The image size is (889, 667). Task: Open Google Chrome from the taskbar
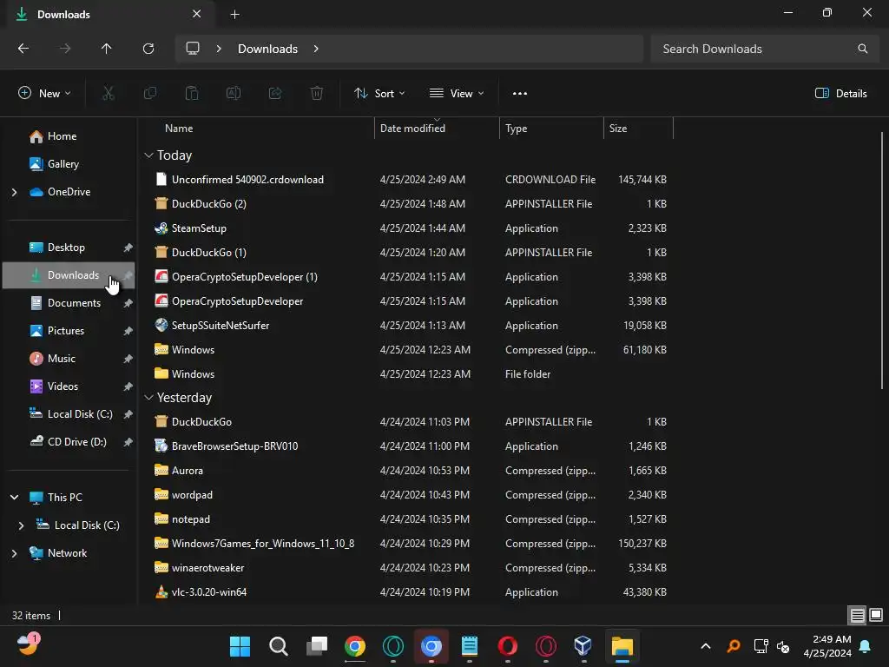pyautogui.click(x=355, y=646)
